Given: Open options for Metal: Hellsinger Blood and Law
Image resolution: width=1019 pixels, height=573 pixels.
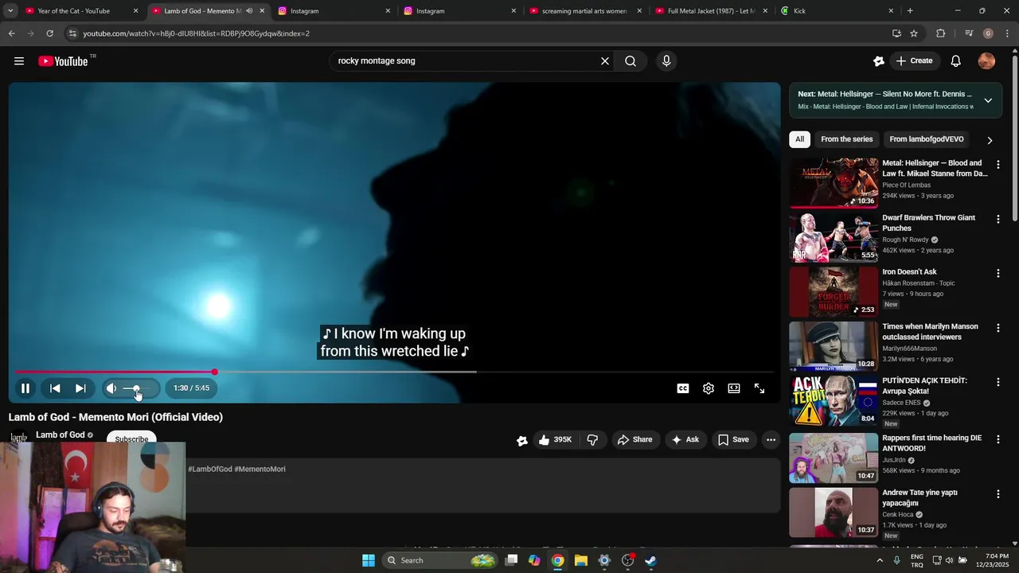Looking at the screenshot, I should [998, 165].
